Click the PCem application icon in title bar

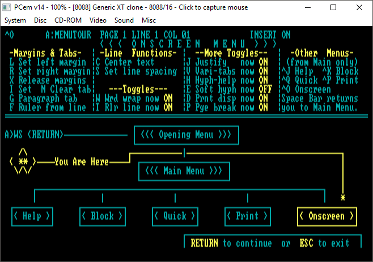click(7, 7)
